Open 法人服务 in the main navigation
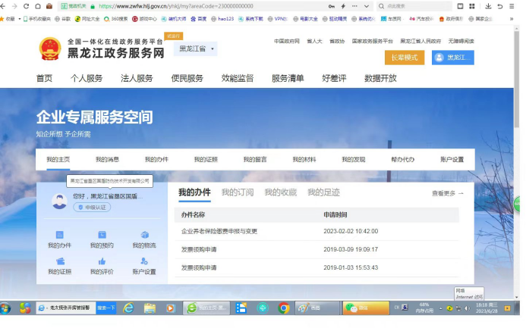Screen dimensions: 526x328 pyautogui.click(x=137, y=78)
